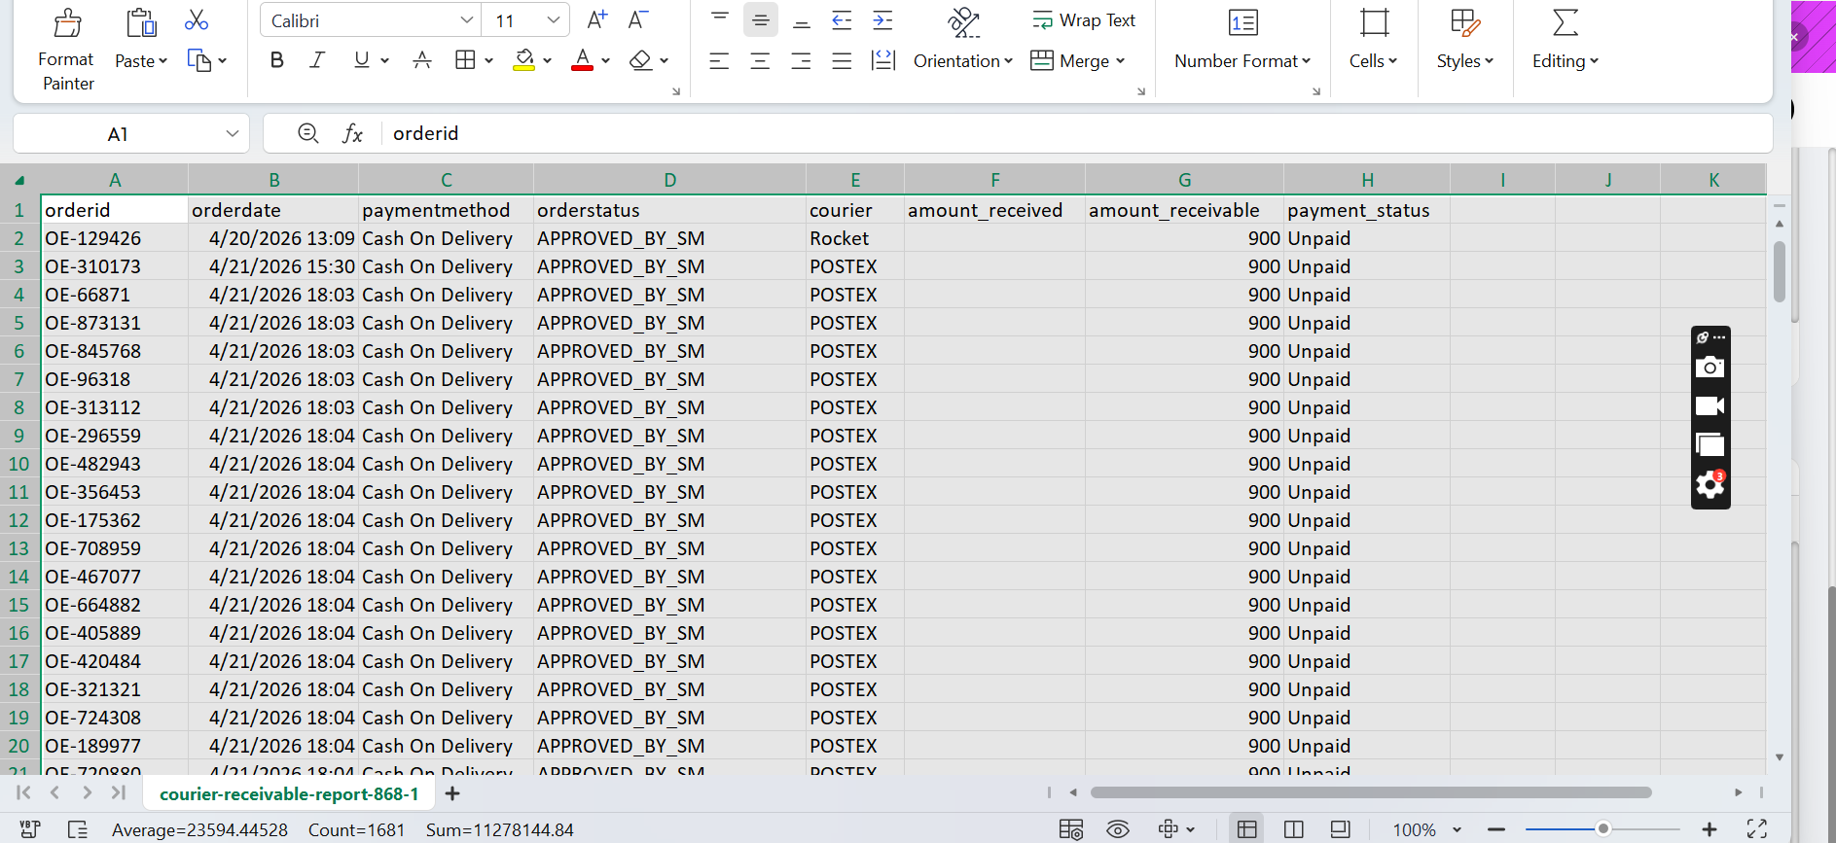Click the fx insert function icon
This screenshot has width=1836, height=843.
point(352,133)
